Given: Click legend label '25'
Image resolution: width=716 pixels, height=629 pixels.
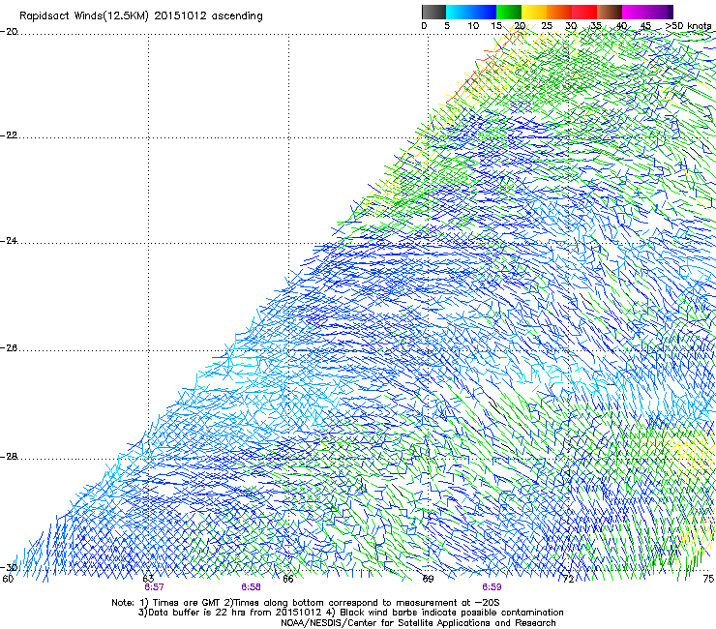Looking at the screenshot, I should click(x=547, y=26).
